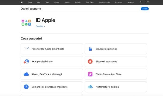Click the ID Apple title text
The height and width of the screenshot is (96, 163).
45,20
